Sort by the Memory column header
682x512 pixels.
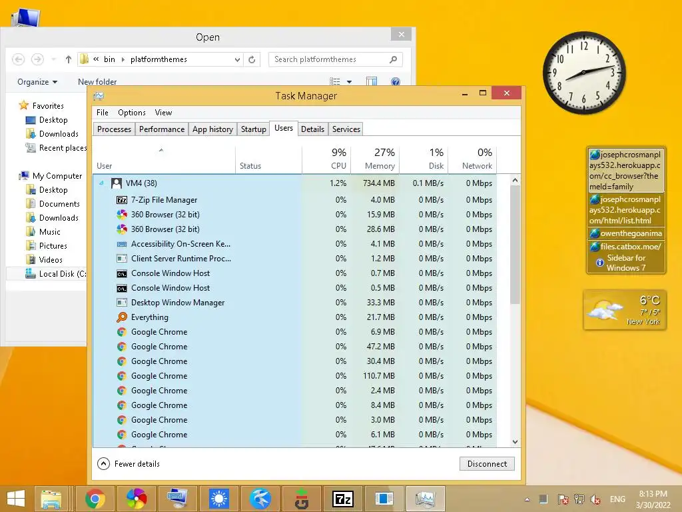(x=375, y=159)
